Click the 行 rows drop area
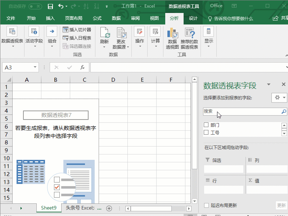The image size is (288, 216). pos(224,189)
